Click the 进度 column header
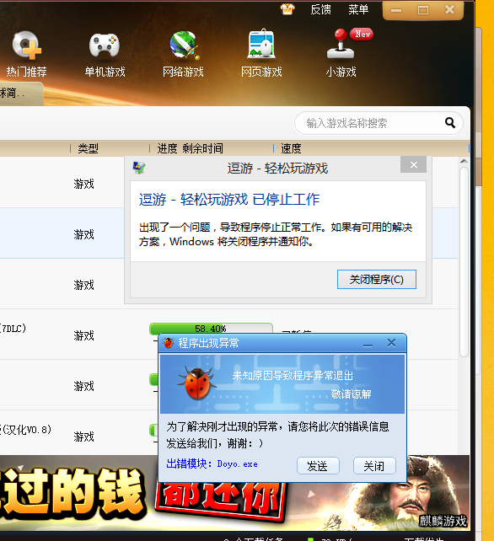 point(168,148)
